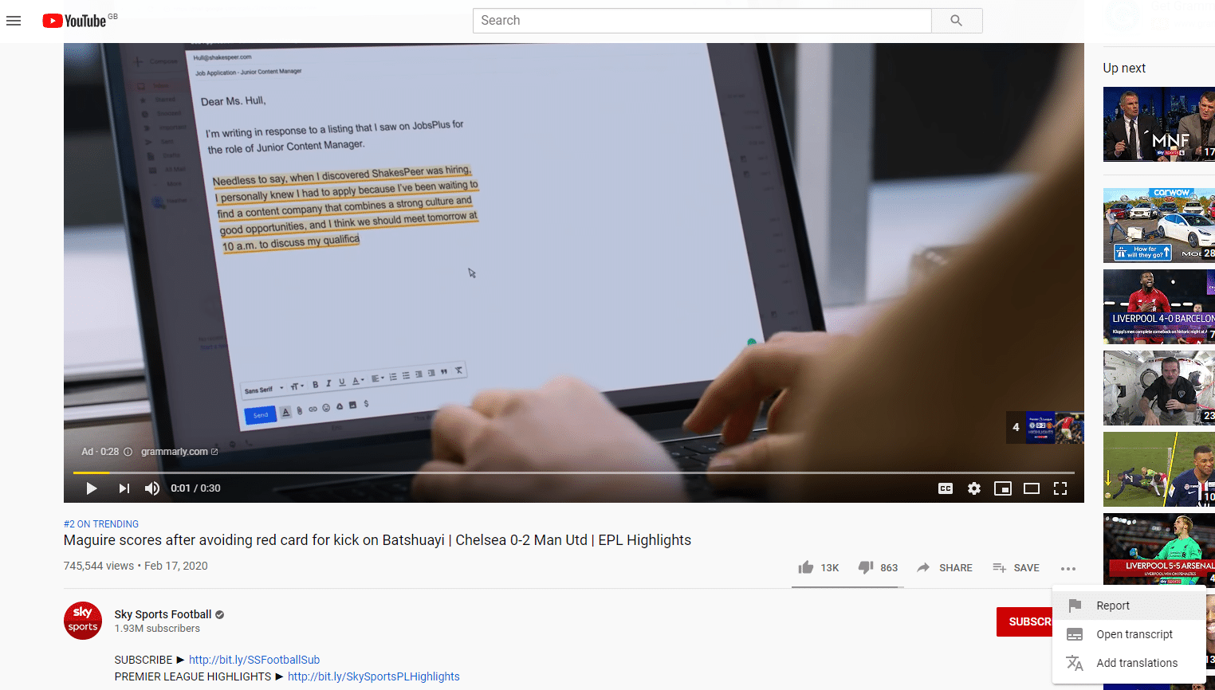Switch to miniplayer mode

click(1003, 488)
